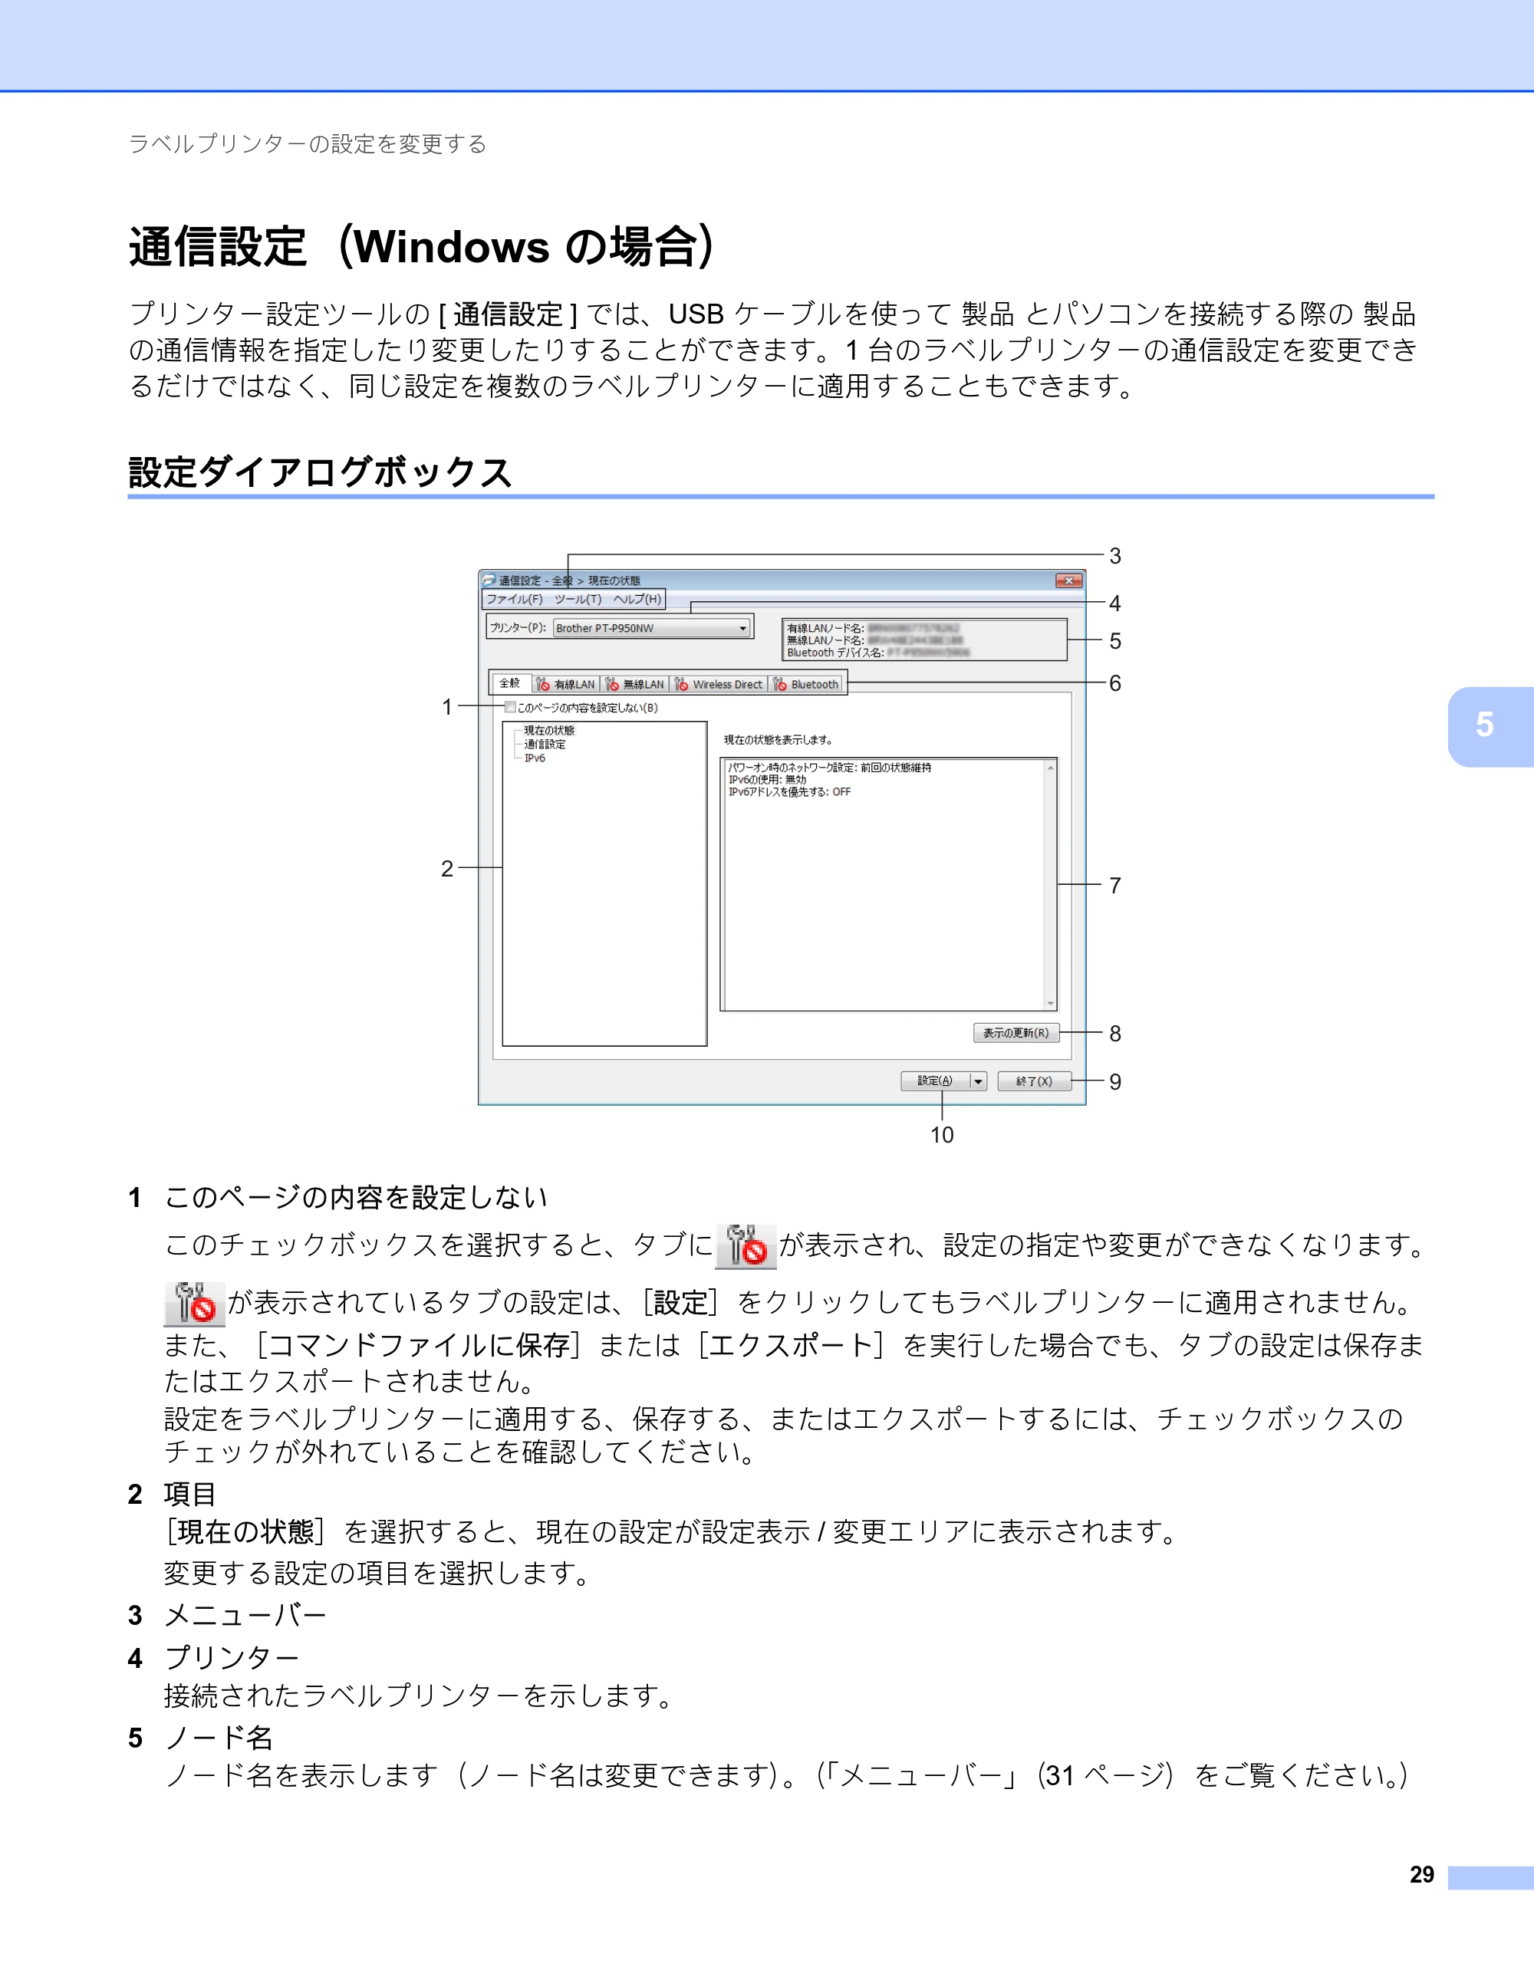The image size is (1534, 1980).
Task: Click the disabled-settings icon on 無線LAN tab
Action: [612, 685]
